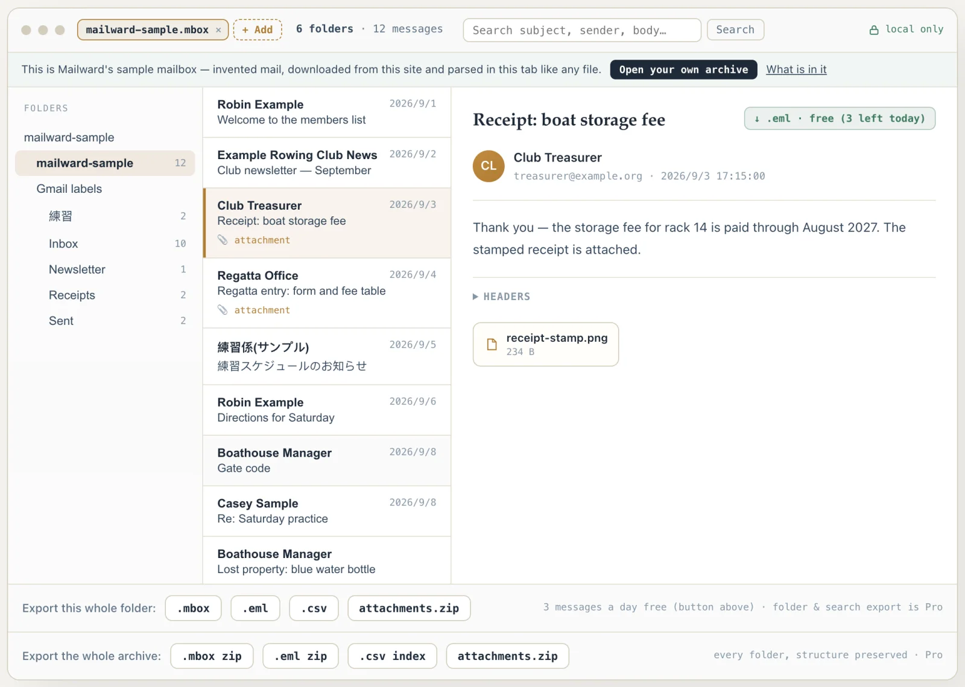Export whole archive as .mbox zip
Screen dimensions: 965x687
[212, 656]
